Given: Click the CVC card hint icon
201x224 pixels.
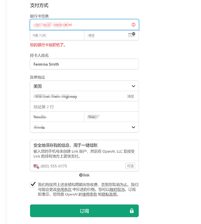Looking at the screenshot, I should click(132, 34).
